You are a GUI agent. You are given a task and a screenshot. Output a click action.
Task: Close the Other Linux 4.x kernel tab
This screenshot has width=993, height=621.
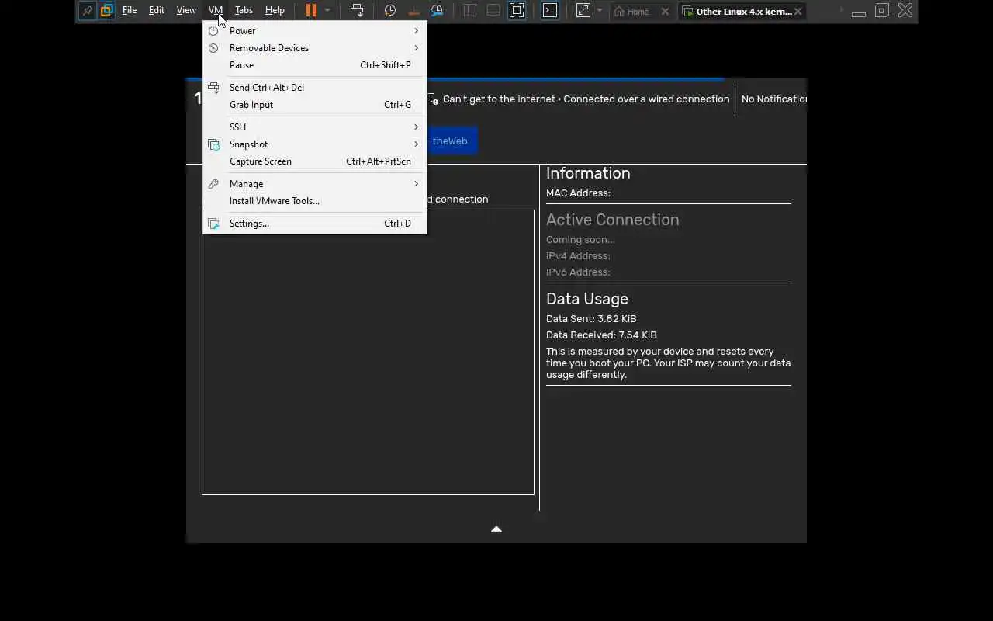tap(798, 12)
